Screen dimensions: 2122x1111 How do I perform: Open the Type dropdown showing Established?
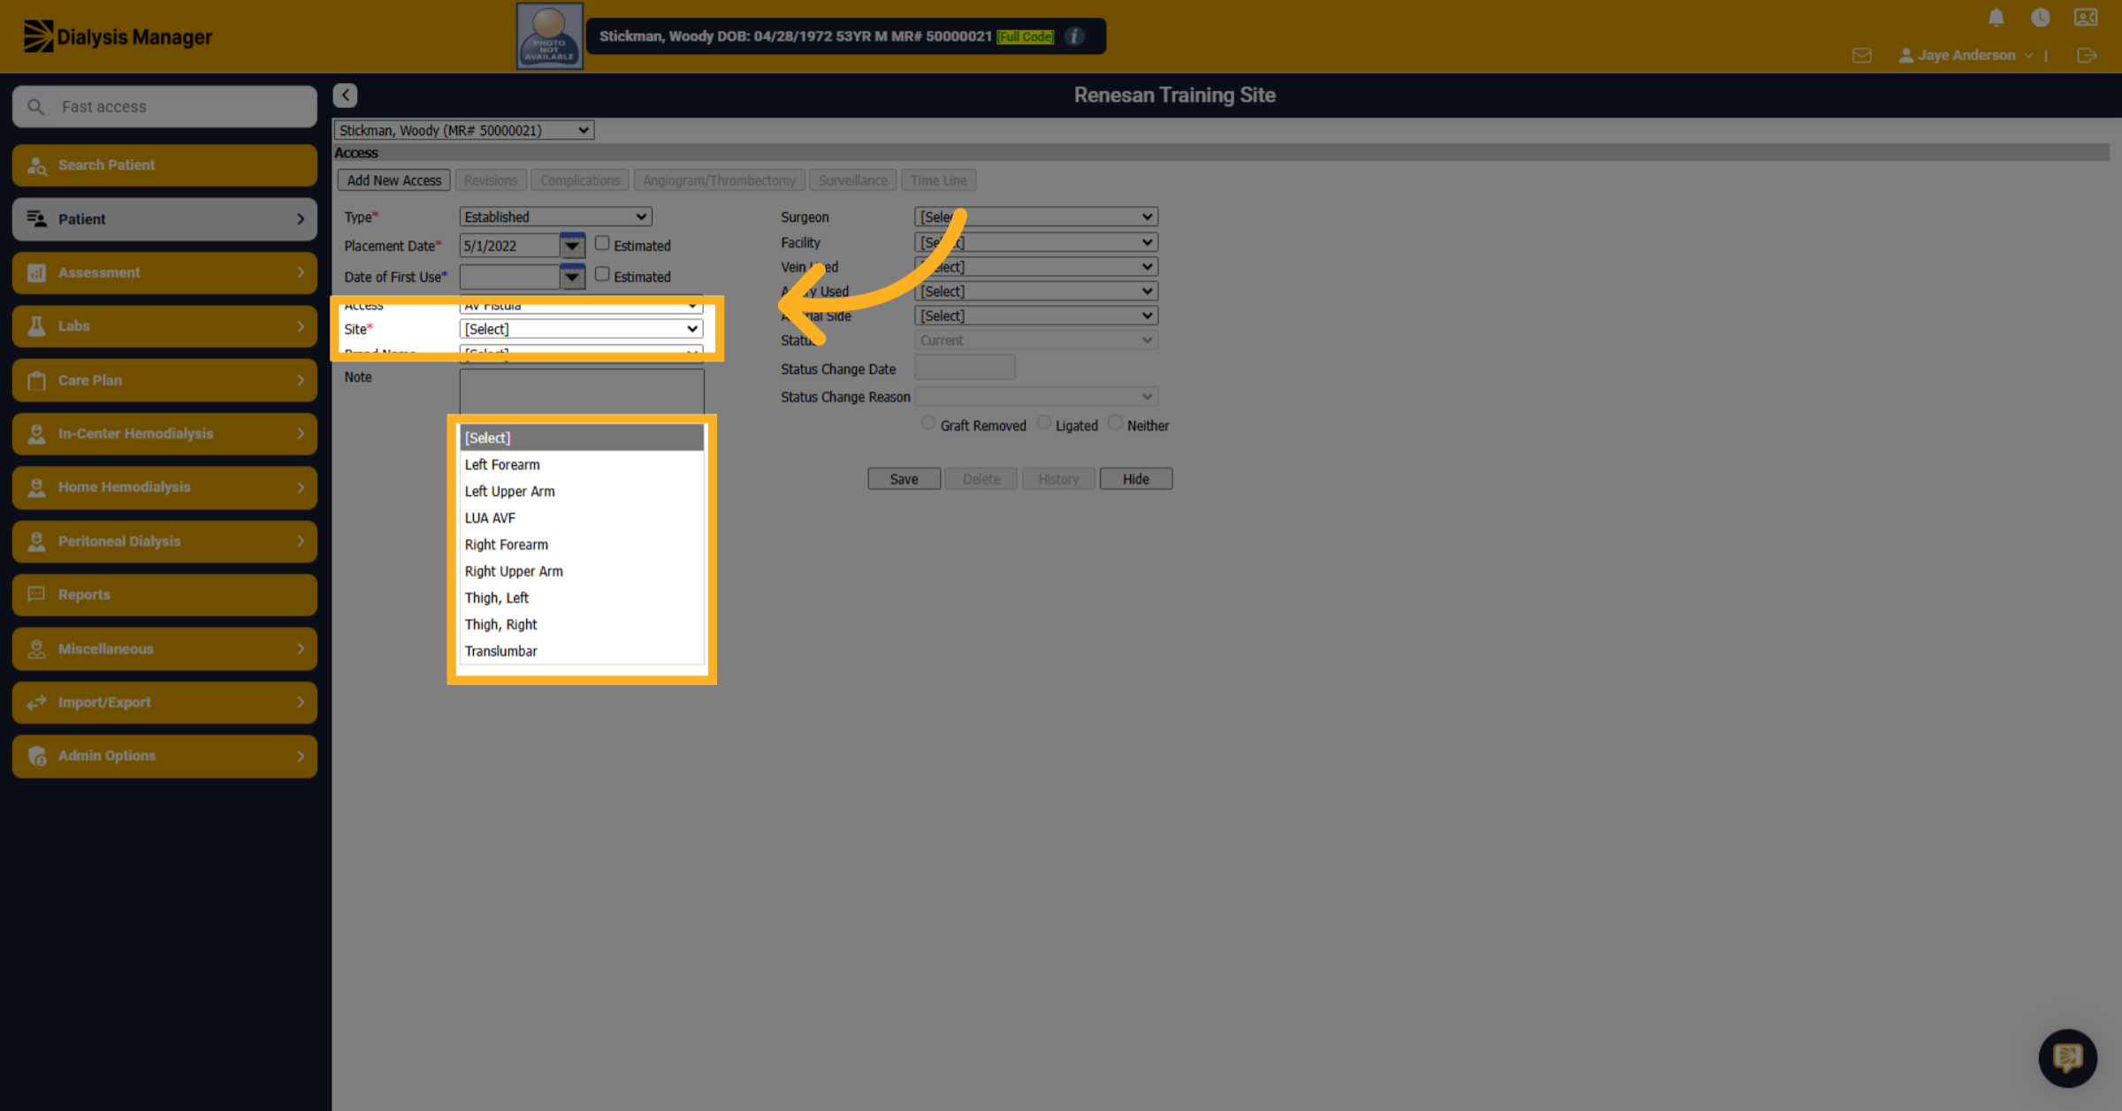pos(555,217)
